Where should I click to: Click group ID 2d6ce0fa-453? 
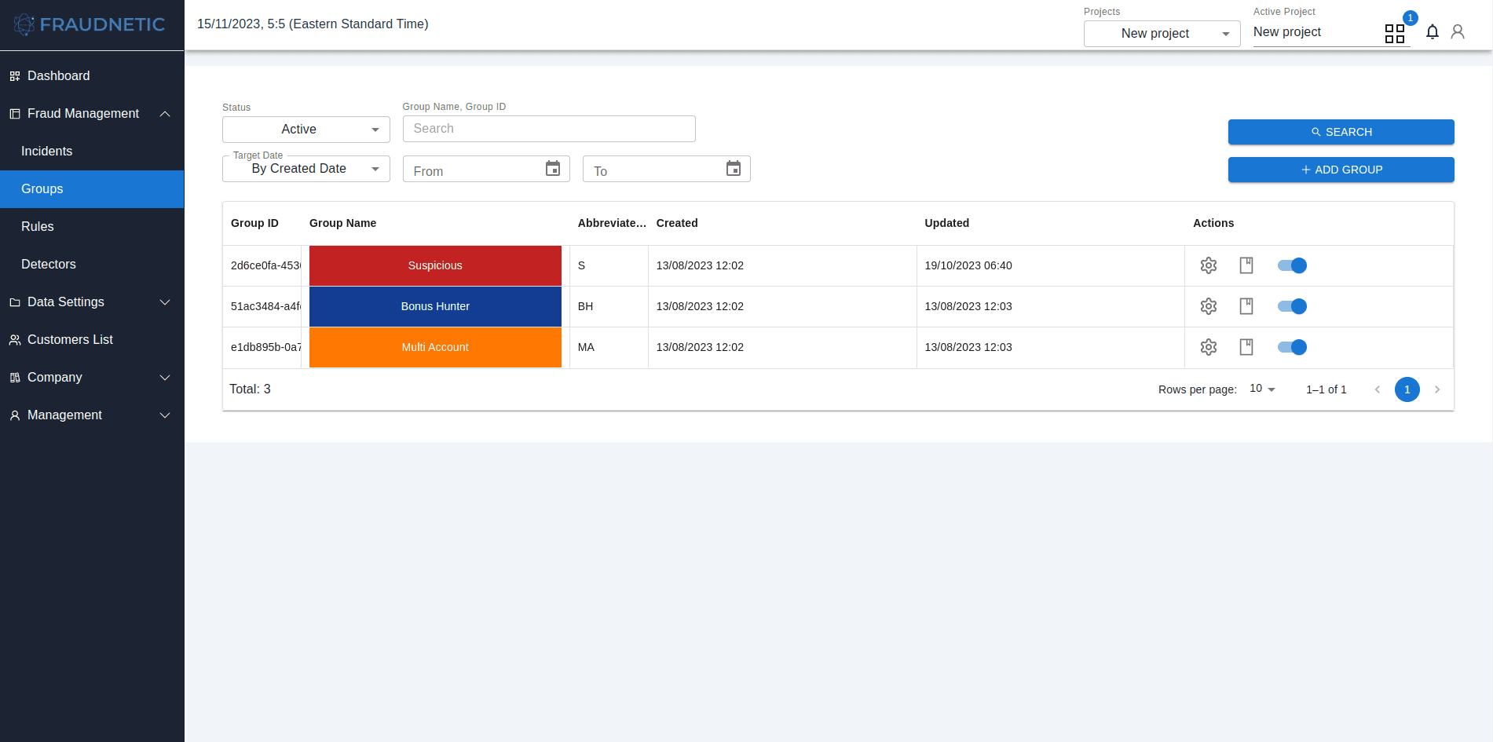(x=265, y=265)
